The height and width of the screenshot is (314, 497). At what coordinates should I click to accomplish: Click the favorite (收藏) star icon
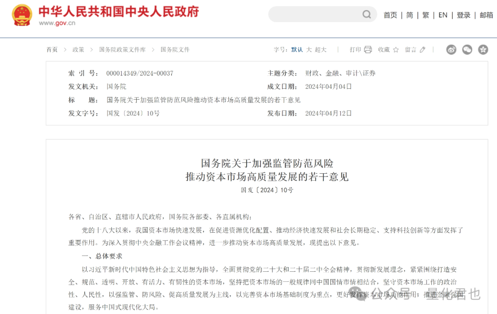[x=396, y=49]
